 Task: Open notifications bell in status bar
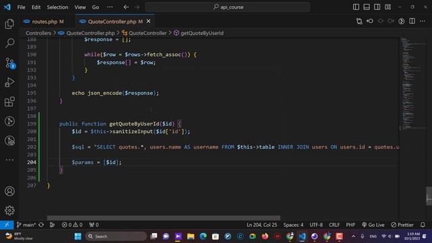423,225
